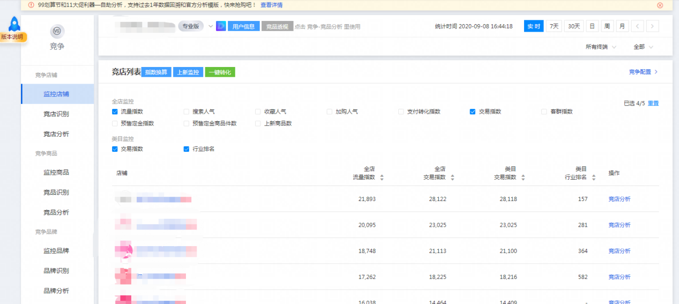Screen dimensions: 679x304
Task: Check the 支付转化指数 checkbox
Action: point(401,112)
